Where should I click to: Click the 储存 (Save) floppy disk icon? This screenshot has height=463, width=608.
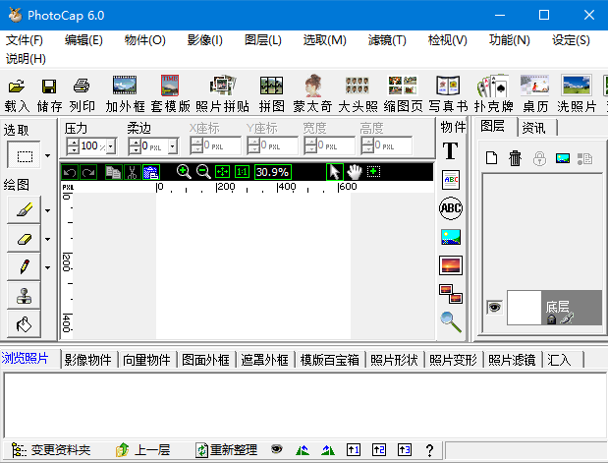tap(49, 86)
